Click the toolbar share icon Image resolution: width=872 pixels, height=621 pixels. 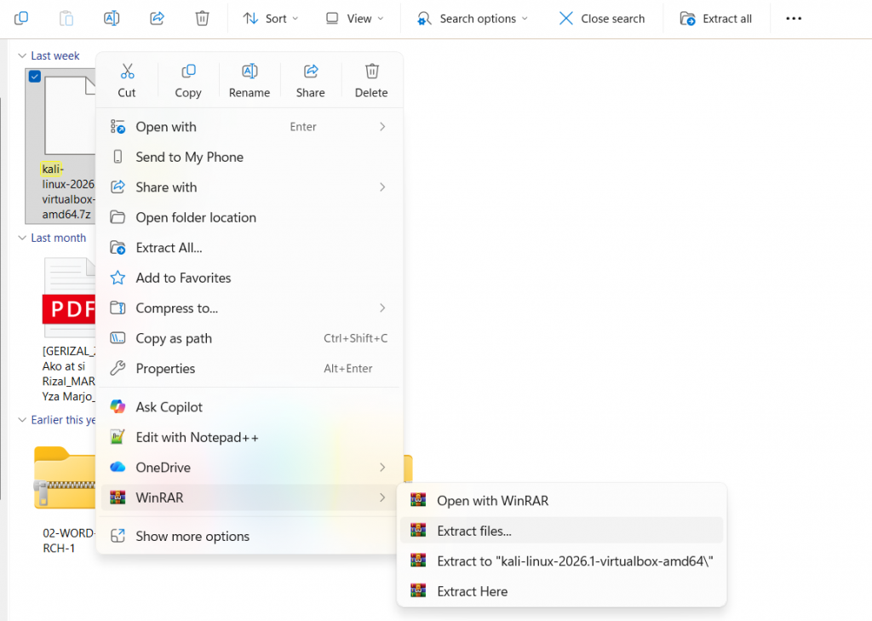click(157, 19)
